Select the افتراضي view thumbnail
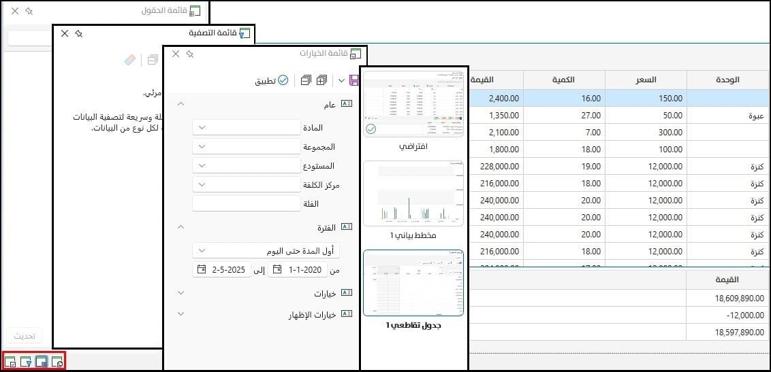Screen dimensions: 771x372 (x=413, y=104)
